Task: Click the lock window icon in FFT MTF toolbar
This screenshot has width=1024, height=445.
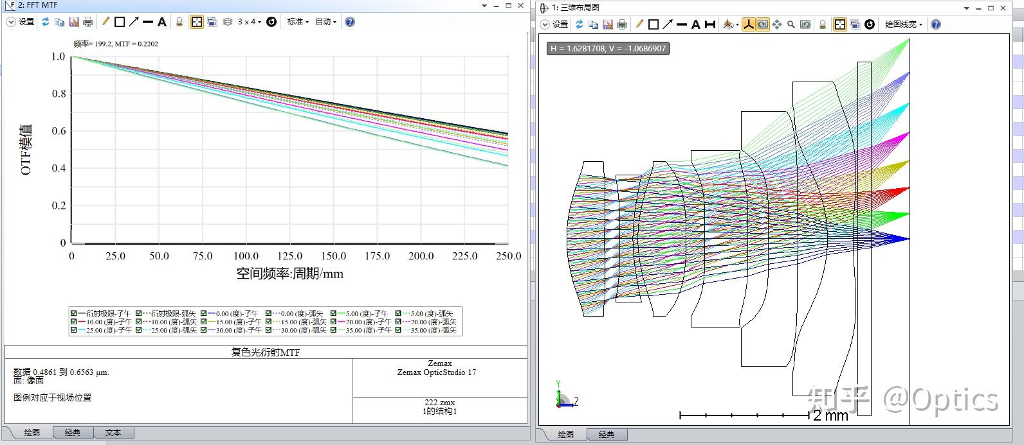Action: 179,22
